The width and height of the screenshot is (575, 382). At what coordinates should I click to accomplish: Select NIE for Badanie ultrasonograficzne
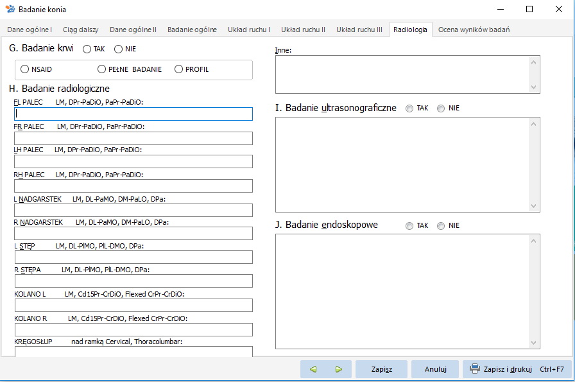(441, 109)
